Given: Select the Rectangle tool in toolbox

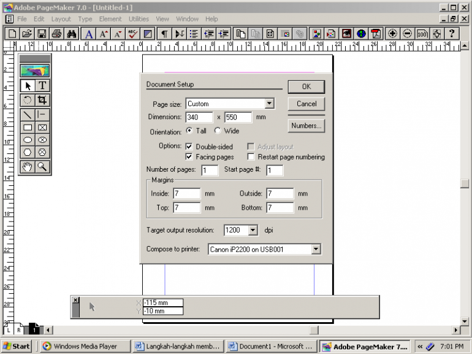Looking at the screenshot, I should coord(28,128).
